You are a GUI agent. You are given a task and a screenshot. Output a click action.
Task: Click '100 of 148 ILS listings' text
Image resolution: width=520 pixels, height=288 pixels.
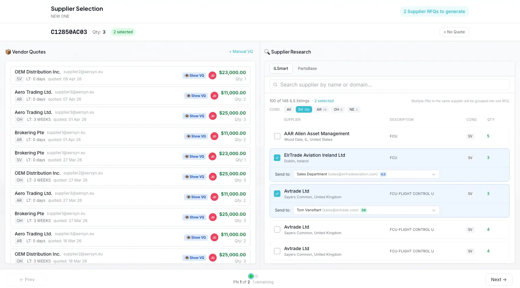(289, 101)
